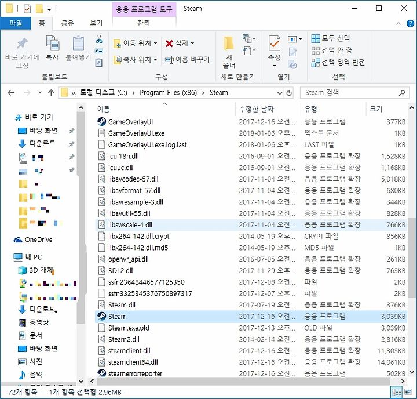This screenshot has height=399, width=417.
Task: Collapse the ribbon with the chevron
Action: [398, 23]
